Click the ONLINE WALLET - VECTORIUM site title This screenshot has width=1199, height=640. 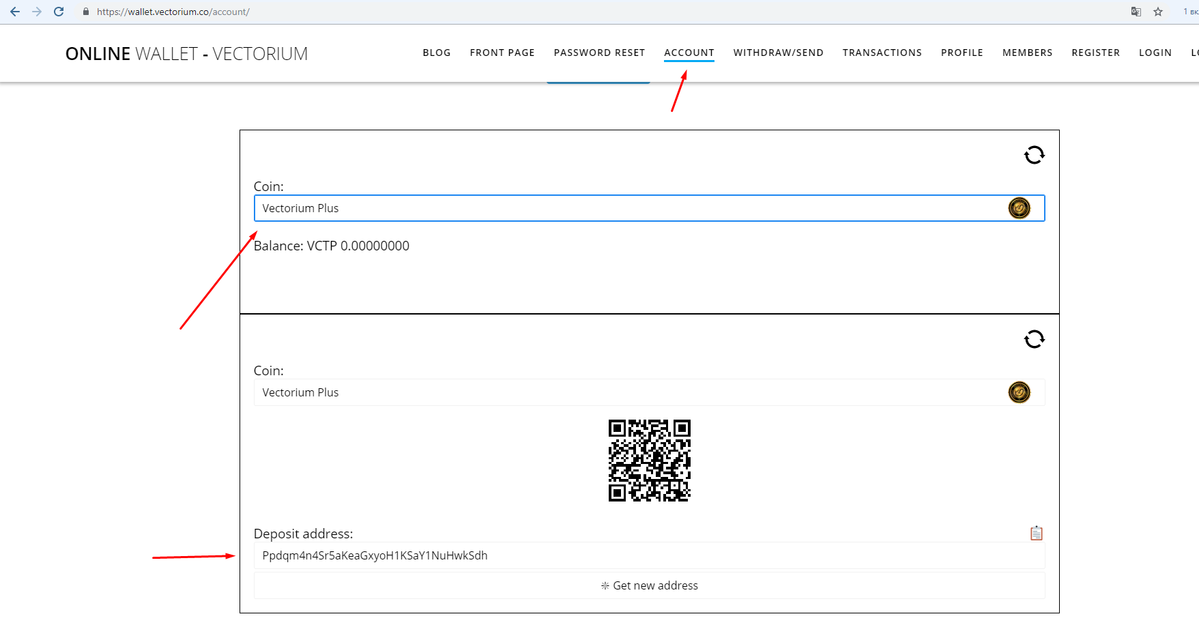tap(186, 54)
